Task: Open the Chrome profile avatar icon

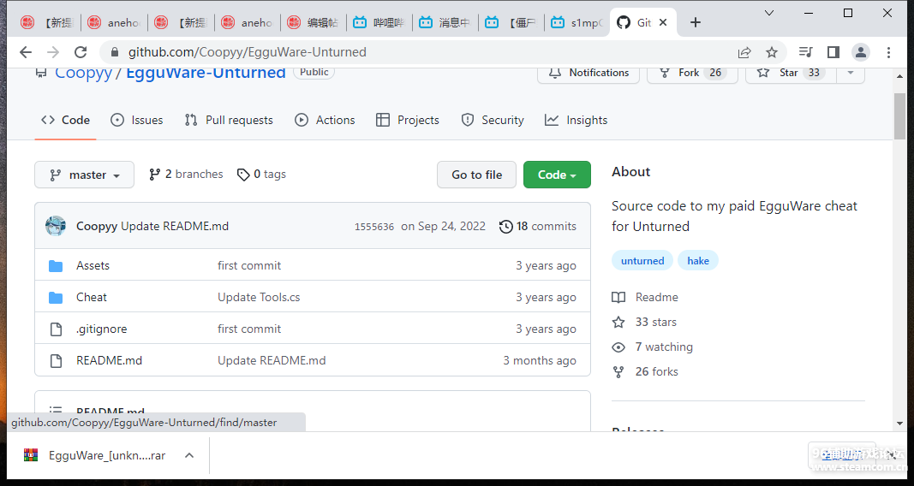Action: [860, 52]
